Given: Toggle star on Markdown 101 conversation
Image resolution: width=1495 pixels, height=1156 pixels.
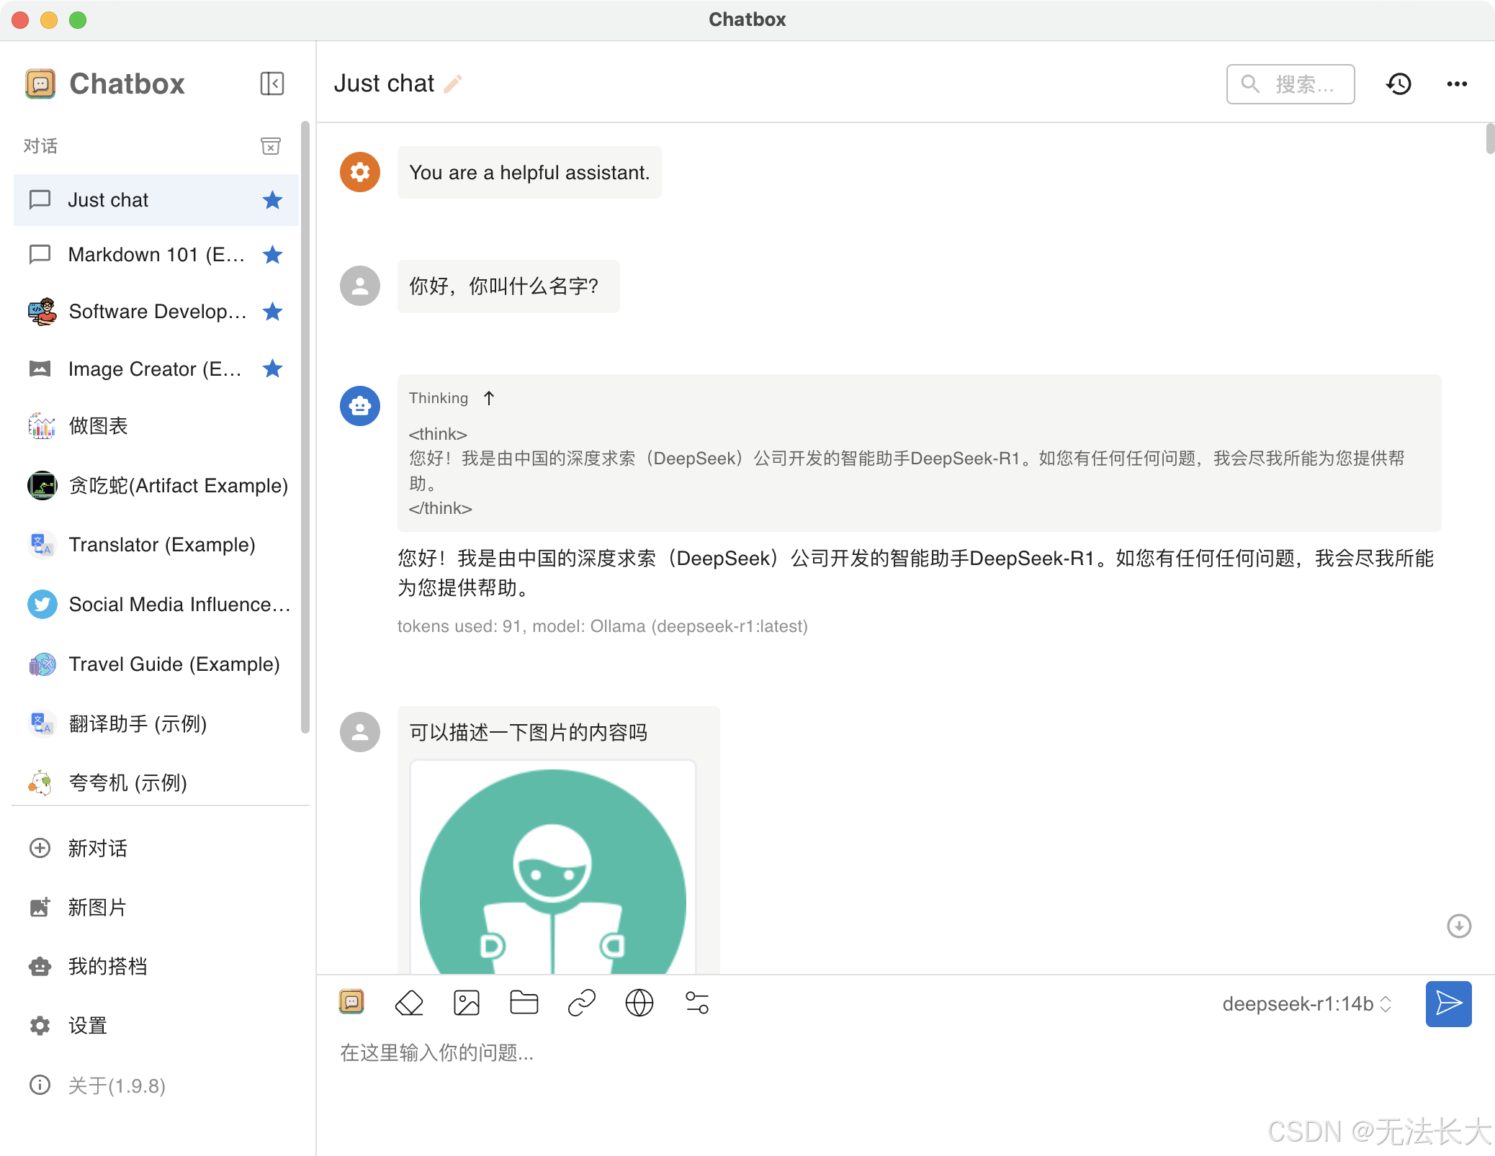Looking at the screenshot, I should point(272,255).
